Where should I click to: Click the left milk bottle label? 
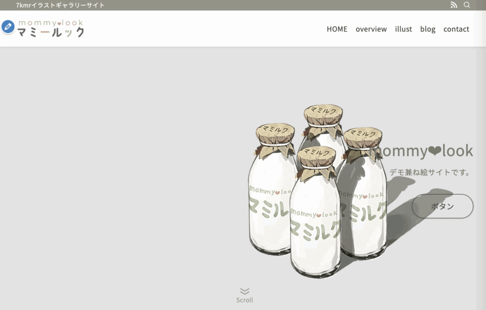click(x=269, y=201)
